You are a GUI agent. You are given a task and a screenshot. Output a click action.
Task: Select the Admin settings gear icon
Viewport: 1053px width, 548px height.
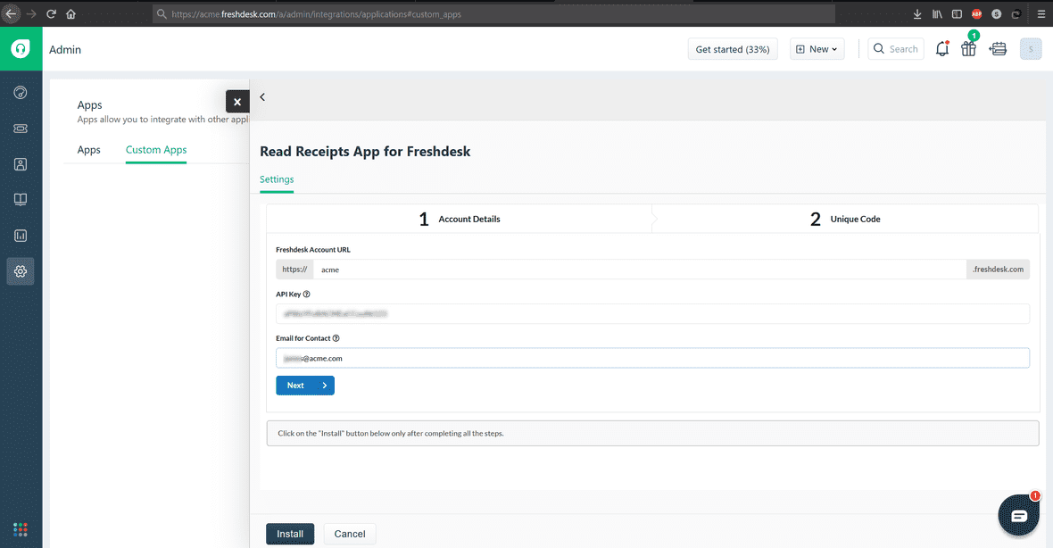20,270
